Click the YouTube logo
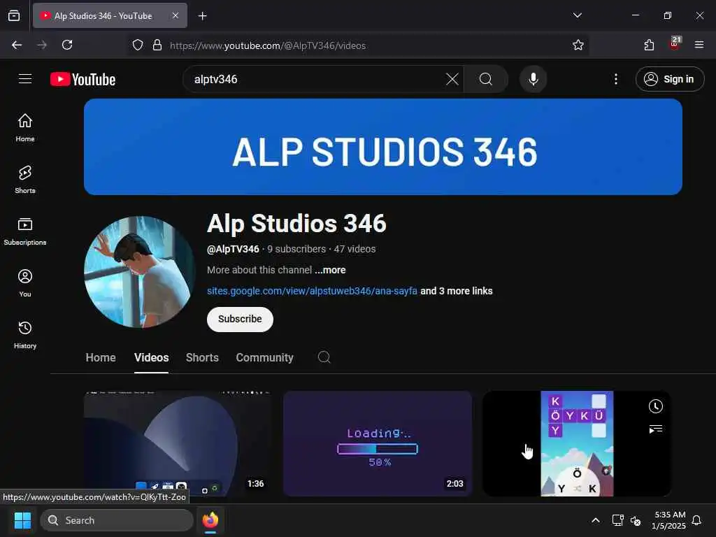 click(x=83, y=80)
